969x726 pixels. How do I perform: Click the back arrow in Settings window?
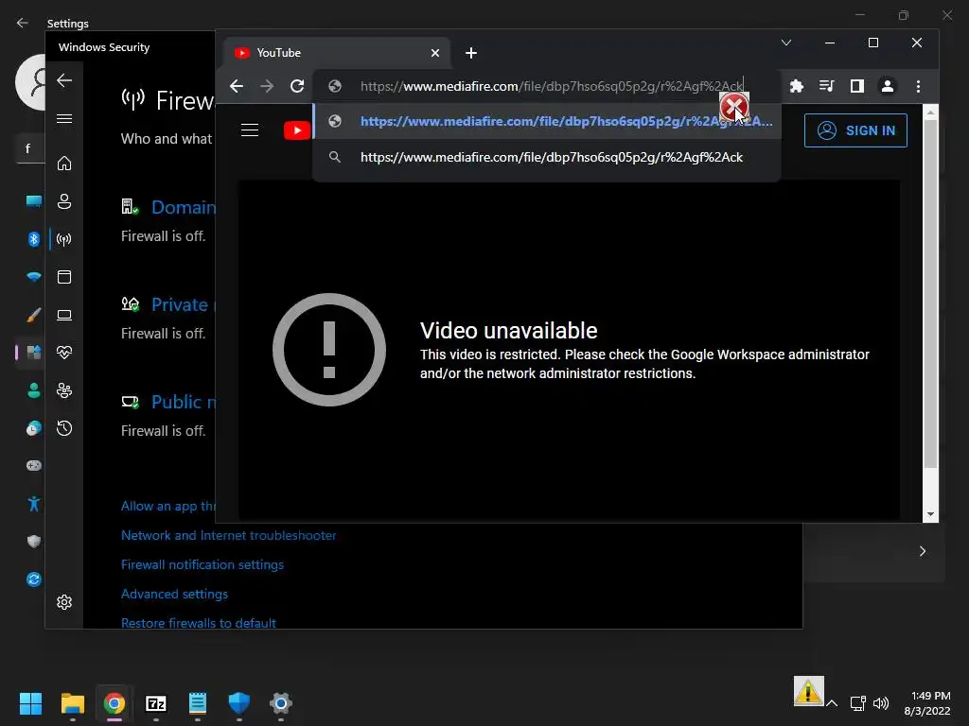tap(23, 23)
